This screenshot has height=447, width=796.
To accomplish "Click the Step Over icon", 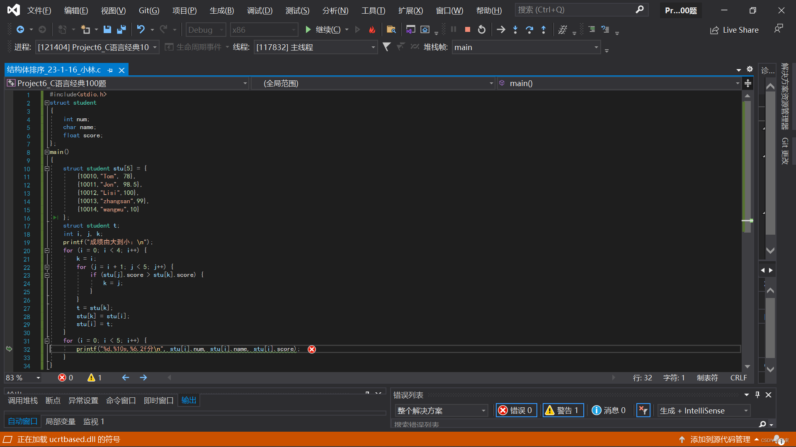I will (529, 29).
